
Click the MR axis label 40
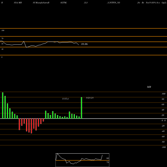(x=163, y=110)
